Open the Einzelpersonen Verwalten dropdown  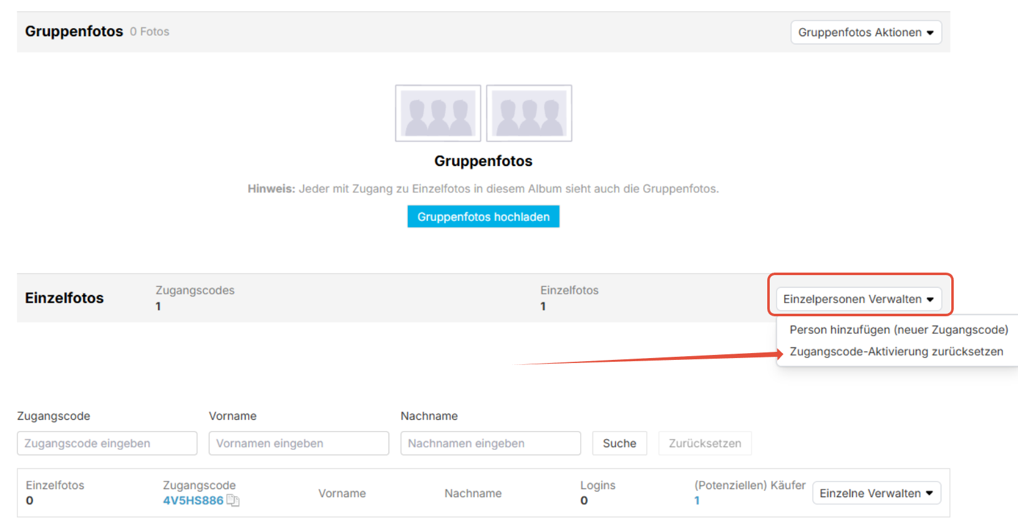858,299
